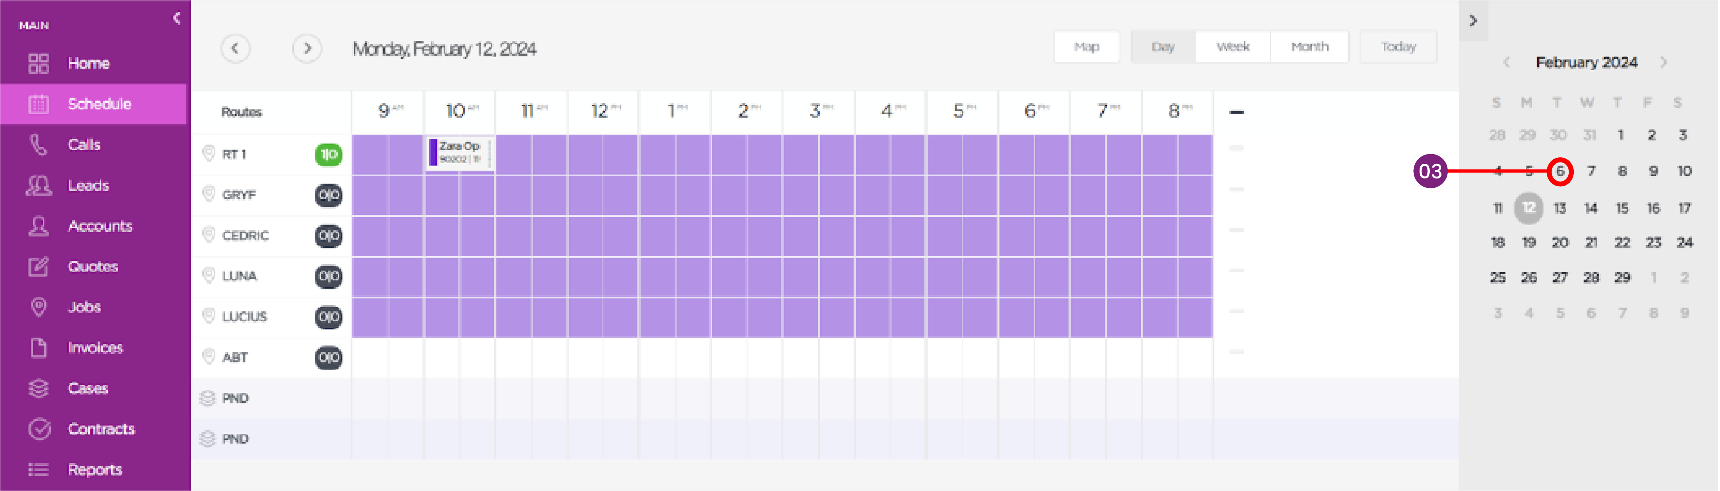The height and width of the screenshot is (491, 1720).
Task: Open Cases via the stacked layers icon
Action: tap(39, 388)
